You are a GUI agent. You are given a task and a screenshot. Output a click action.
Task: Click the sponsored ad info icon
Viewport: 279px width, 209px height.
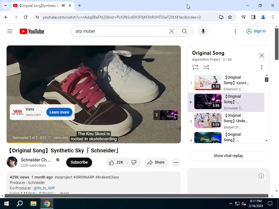[50, 137]
